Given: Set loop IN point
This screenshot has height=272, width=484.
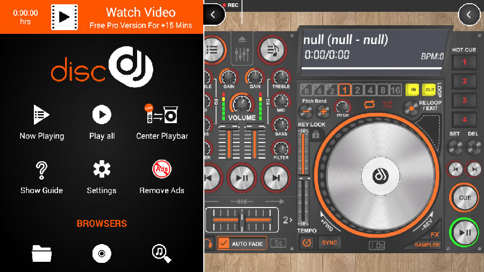Looking at the screenshot, I should 412,90.
